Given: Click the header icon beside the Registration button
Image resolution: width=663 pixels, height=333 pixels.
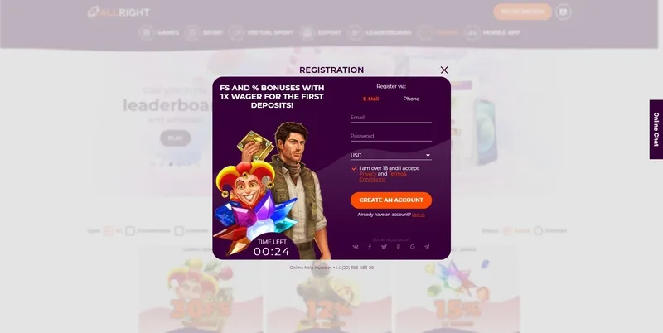Looking at the screenshot, I should [564, 12].
